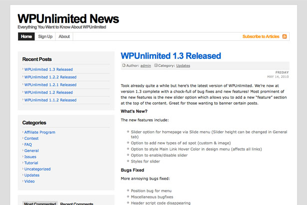The width and height of the screenshot is (307, 205).
Task: Open the Home menu item
Action: (x=26, y=36)
